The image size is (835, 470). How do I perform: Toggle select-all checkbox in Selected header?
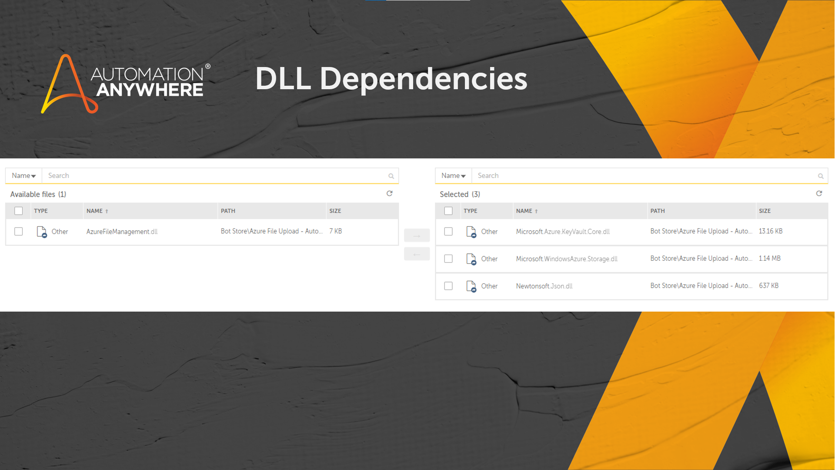448,211
